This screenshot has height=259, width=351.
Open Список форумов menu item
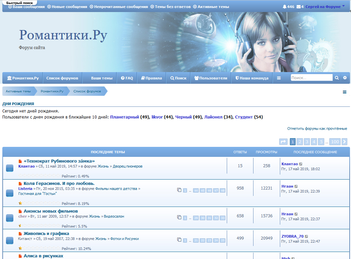[x=62, y=78]
